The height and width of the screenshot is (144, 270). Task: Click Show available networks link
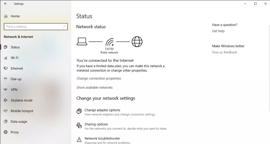[94, 88]
